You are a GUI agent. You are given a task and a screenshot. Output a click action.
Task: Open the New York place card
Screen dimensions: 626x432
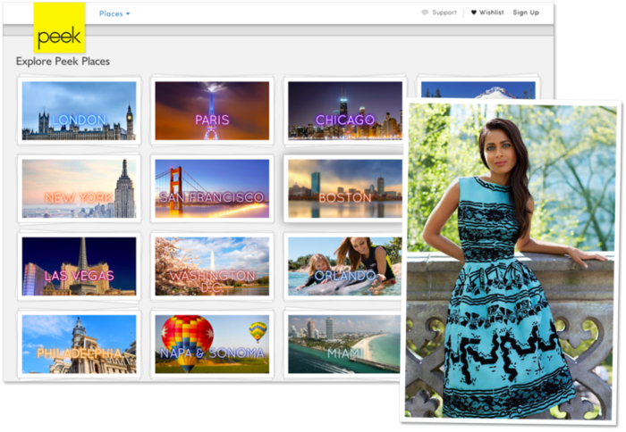click(x=79, y=188)
